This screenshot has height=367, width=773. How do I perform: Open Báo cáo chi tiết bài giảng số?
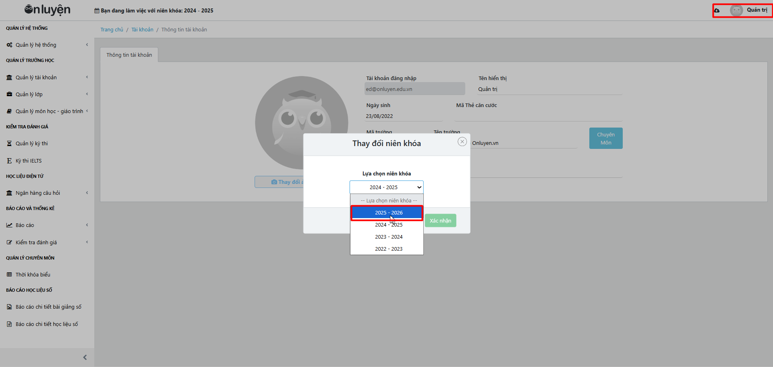coord(48,307)
